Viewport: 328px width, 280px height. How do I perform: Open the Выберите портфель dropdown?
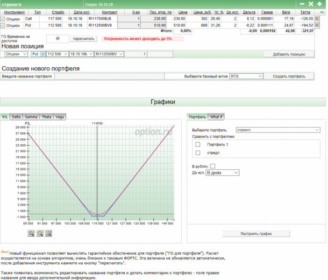pos(278,130)
